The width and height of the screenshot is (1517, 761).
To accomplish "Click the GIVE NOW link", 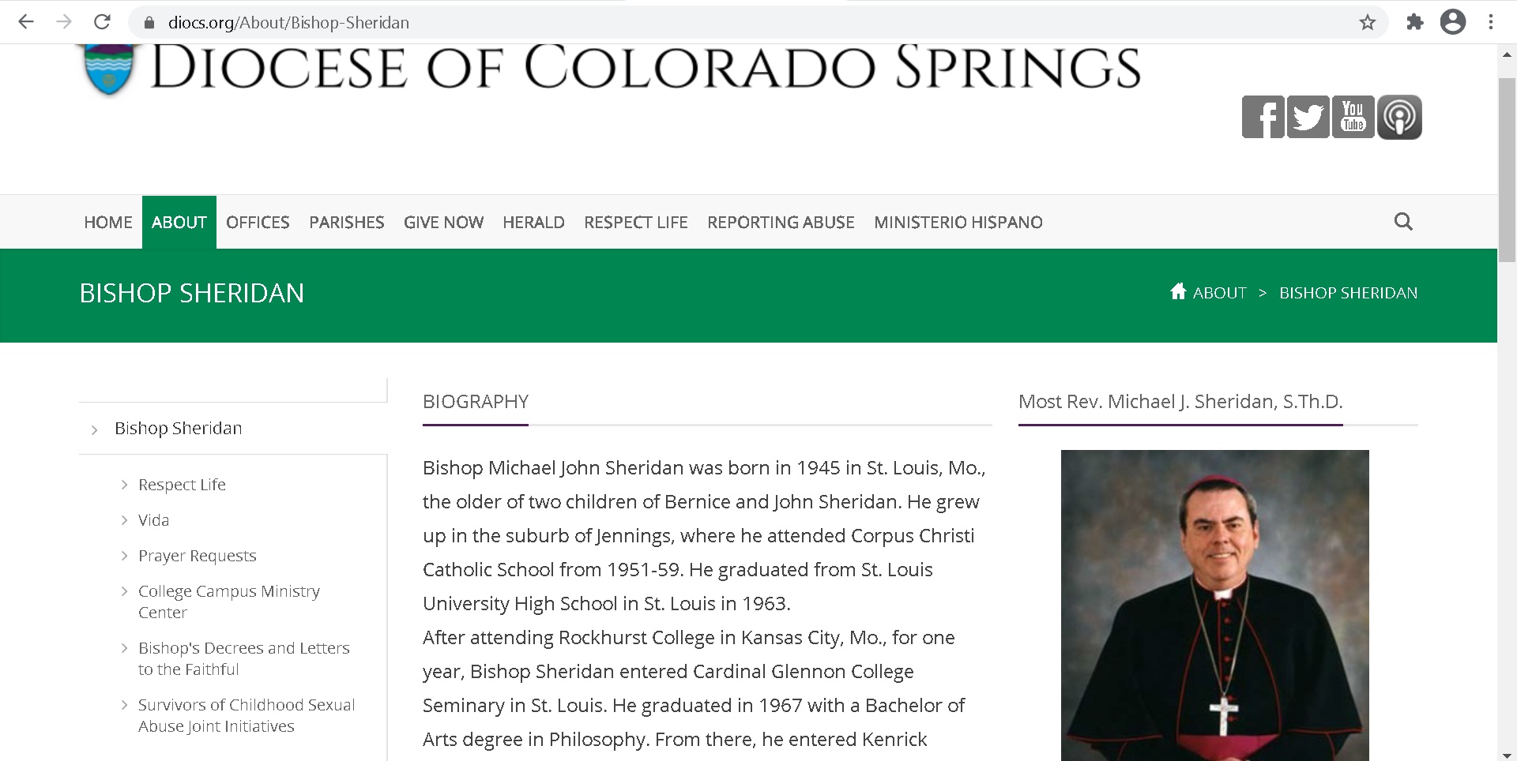I will click(443, 222).
